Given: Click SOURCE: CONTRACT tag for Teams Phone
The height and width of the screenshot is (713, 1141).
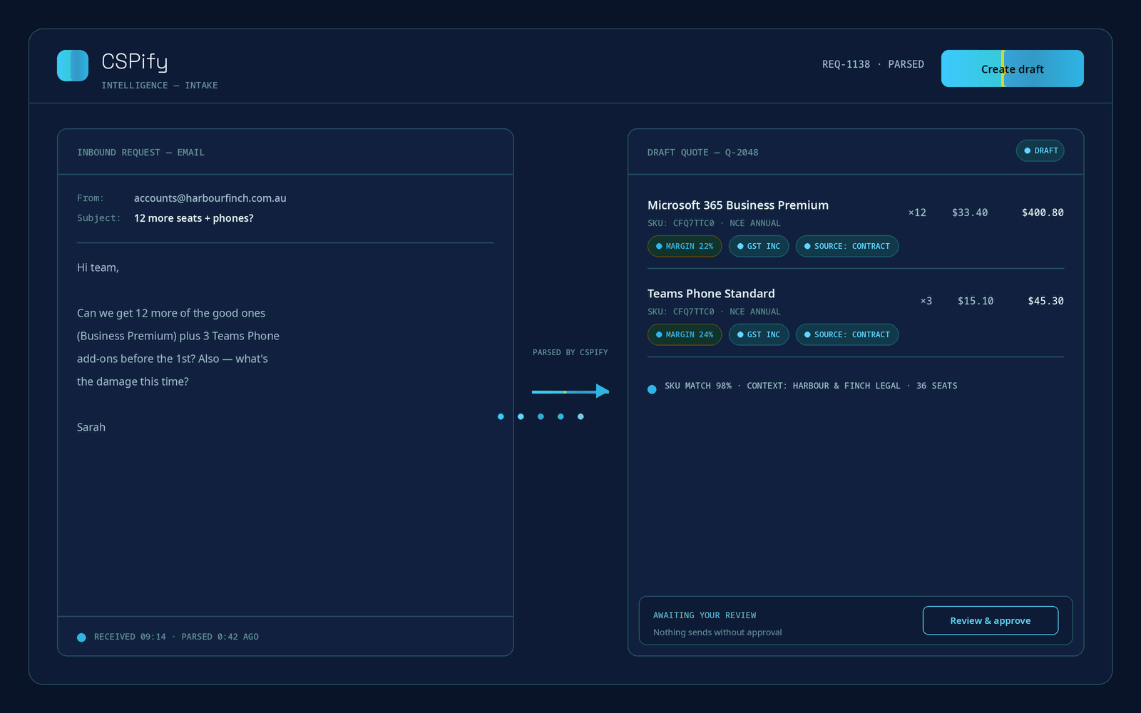Looking at the screenshot, I should tap(847, 334).
